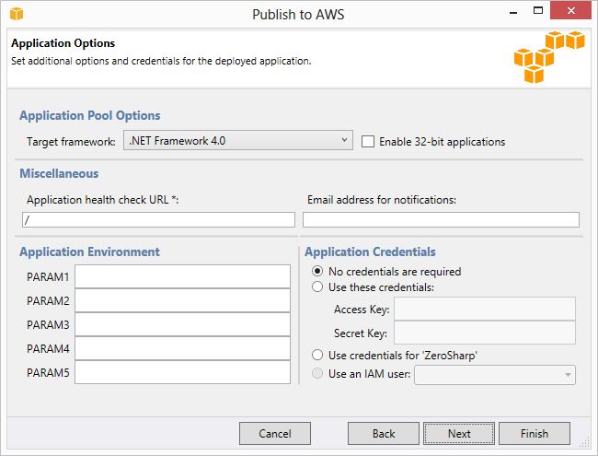Click the Secret Key field
This screenshot has height=456, width=598.
pyautogui.click(x=485, y=333)
